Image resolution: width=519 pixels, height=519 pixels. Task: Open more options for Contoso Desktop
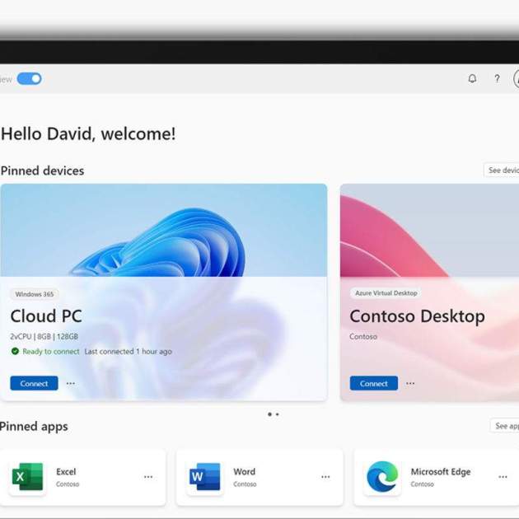click(410, 383)
